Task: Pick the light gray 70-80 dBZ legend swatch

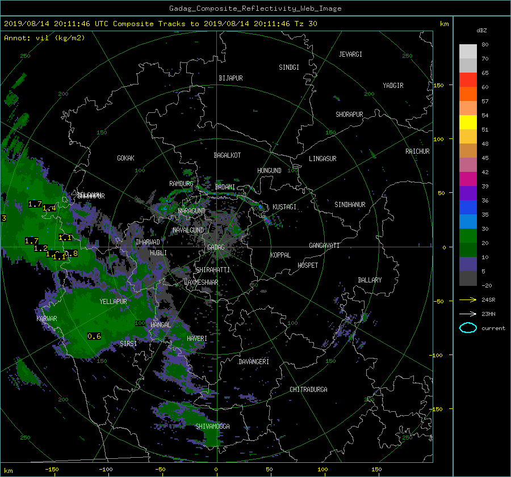Action: tap(468, 52)
